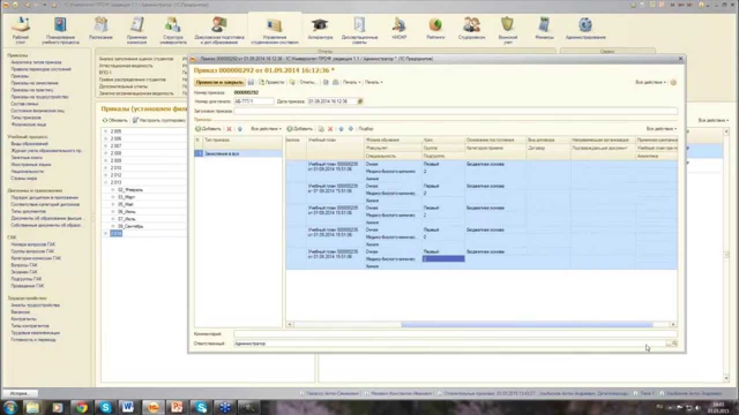
Task: Open top-right Все действия dropdown in order window
Action: (650, 82)
